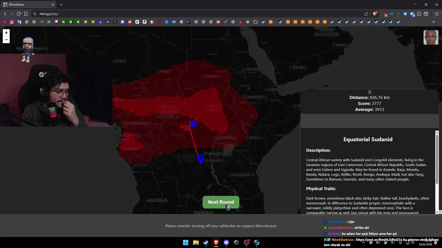Select the EthnoGuessr browser tab

(x=29, y=4)
